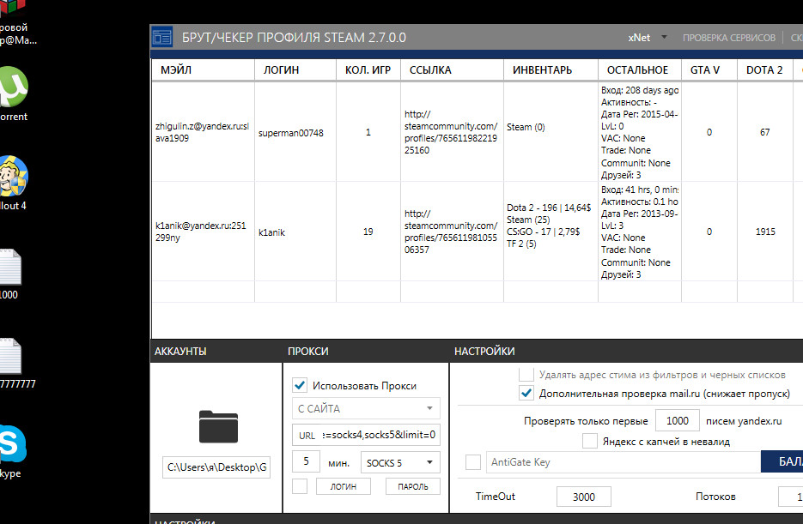Click the ССЫЛКА column header
Screen dimensions: 803x524
[x=452, y=70]
